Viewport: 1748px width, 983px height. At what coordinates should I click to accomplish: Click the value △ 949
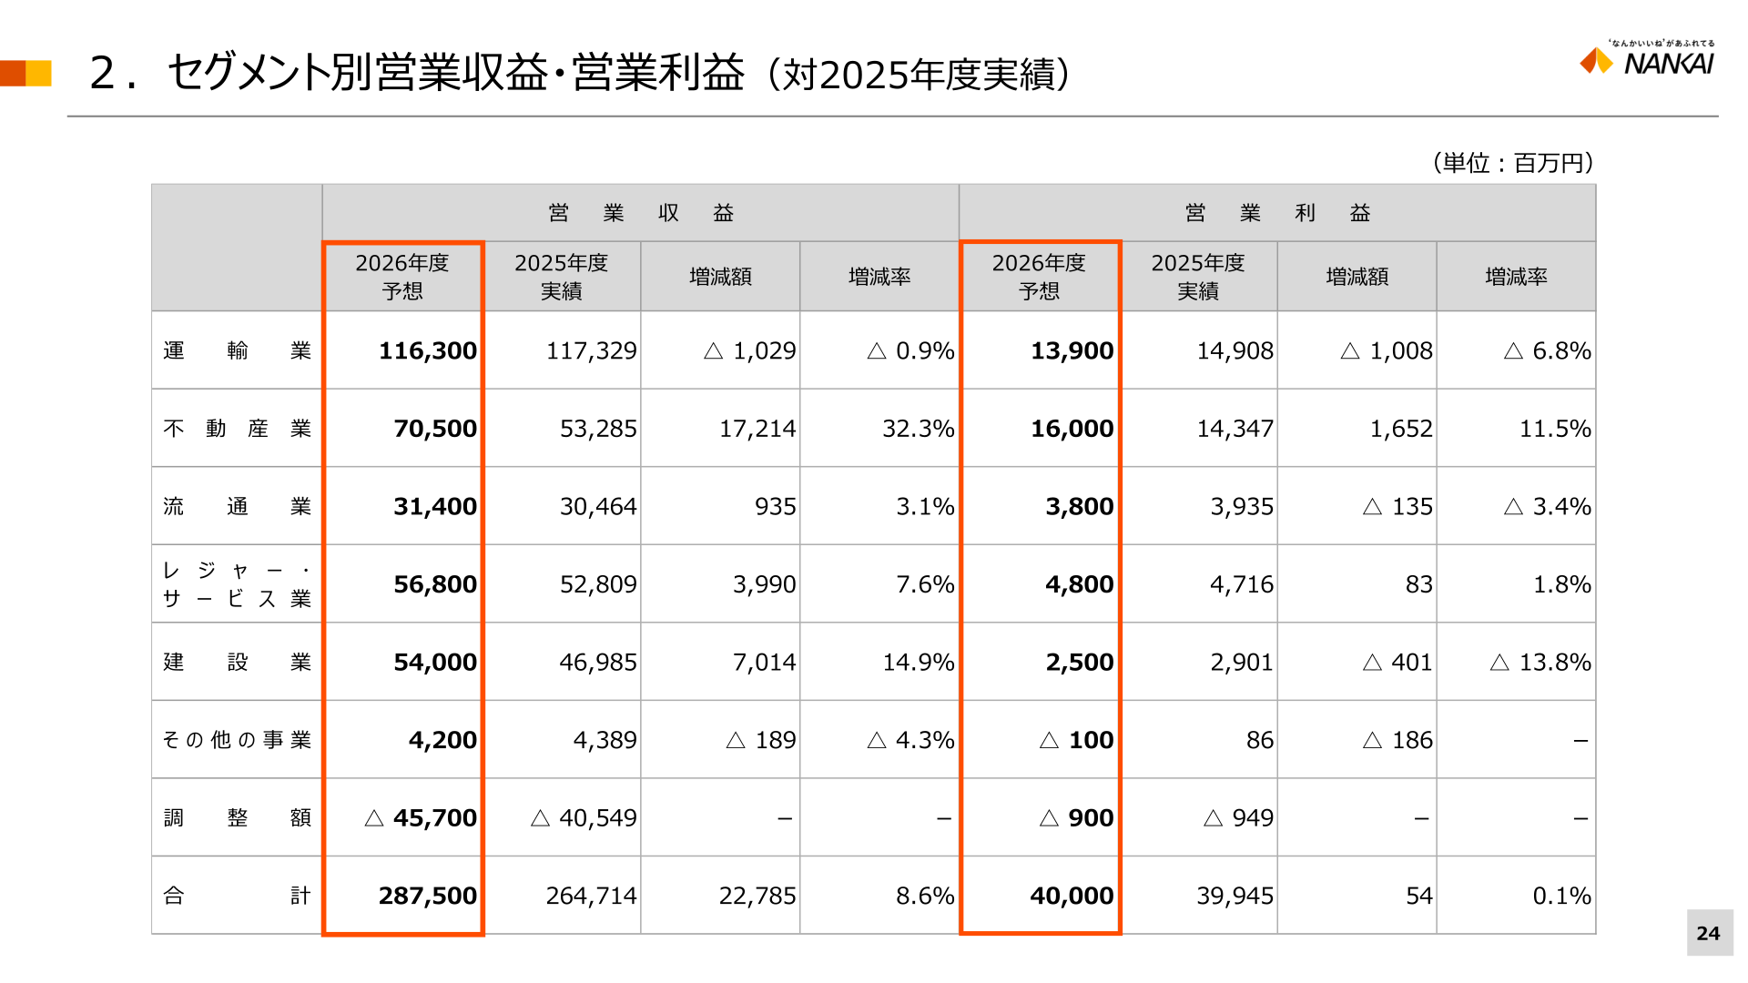[1238, 817]
